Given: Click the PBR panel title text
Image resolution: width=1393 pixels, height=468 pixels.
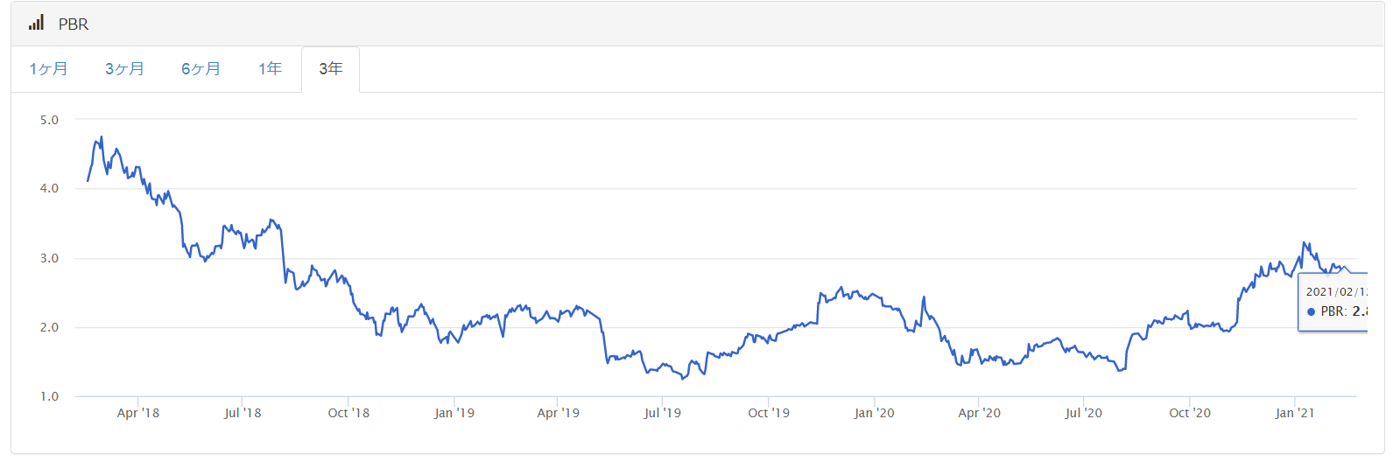Looking at the screenshot, I should 74,24.
